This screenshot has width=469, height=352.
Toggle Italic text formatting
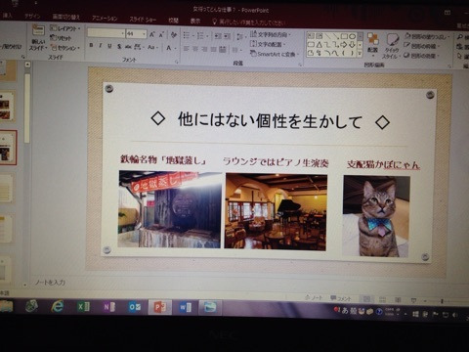coord(101,46)
